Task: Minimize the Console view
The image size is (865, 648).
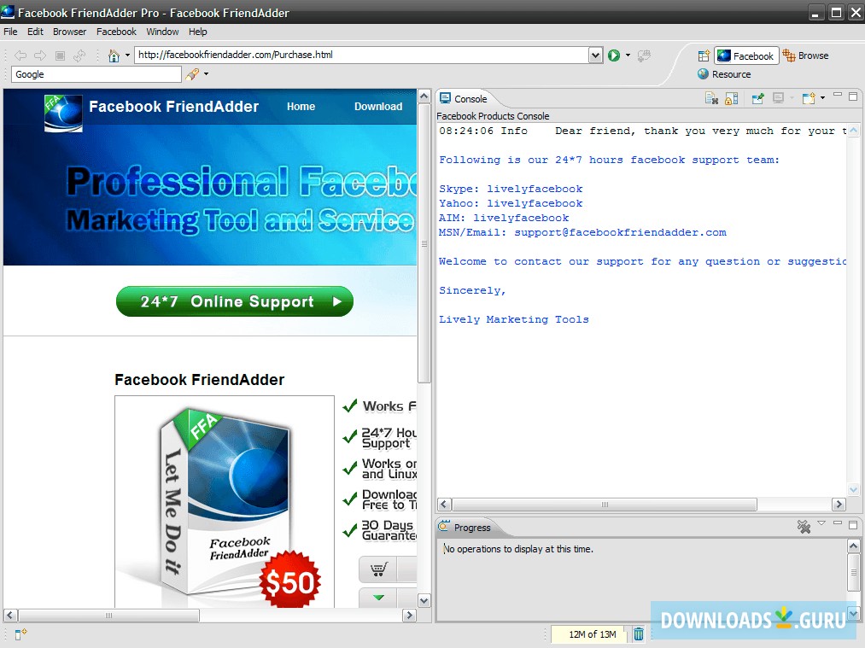Action: coord(838,96)
